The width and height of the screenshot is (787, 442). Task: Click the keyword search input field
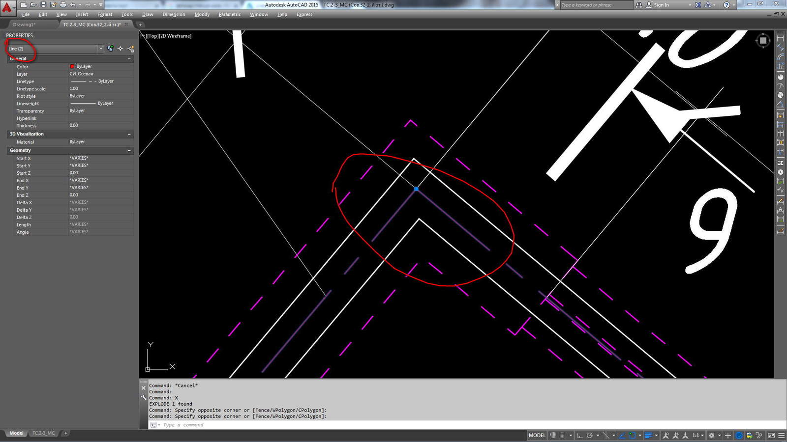(x=596, y=5)
